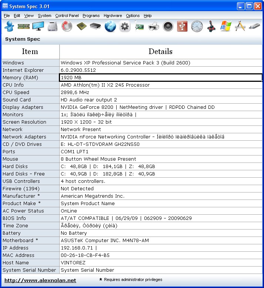The image size is (264, 288).
Task: Open the globe network icon
Action: click(x=110, y=26)
